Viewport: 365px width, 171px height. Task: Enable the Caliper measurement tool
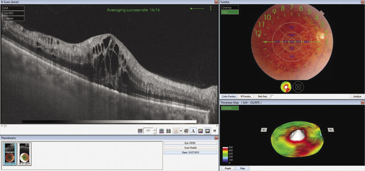[13, 18]
